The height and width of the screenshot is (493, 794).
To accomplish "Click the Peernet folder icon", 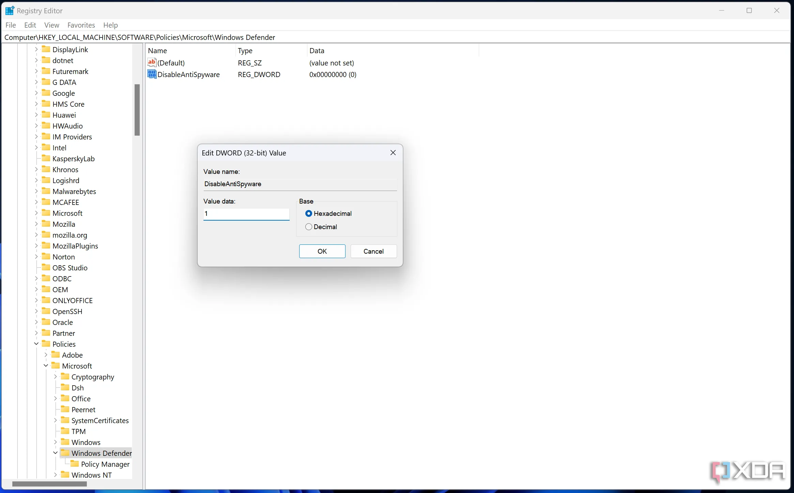I will 65,409.
